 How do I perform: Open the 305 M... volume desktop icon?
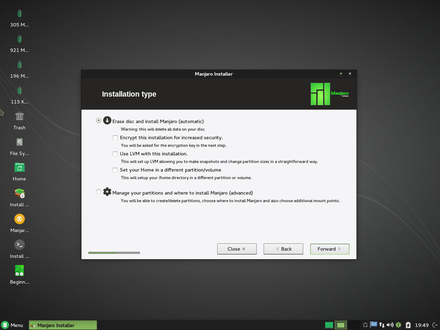click(20, 14)
